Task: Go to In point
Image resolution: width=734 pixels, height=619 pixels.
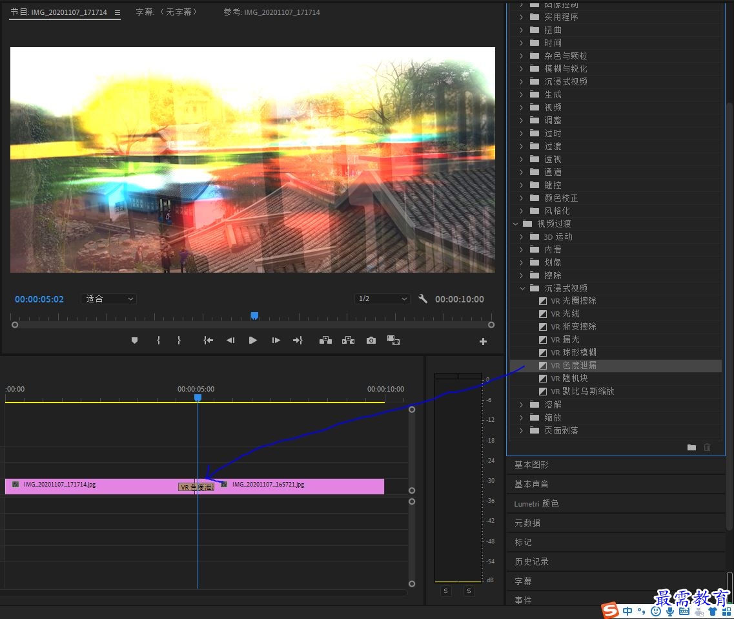Action: point(209,341)
